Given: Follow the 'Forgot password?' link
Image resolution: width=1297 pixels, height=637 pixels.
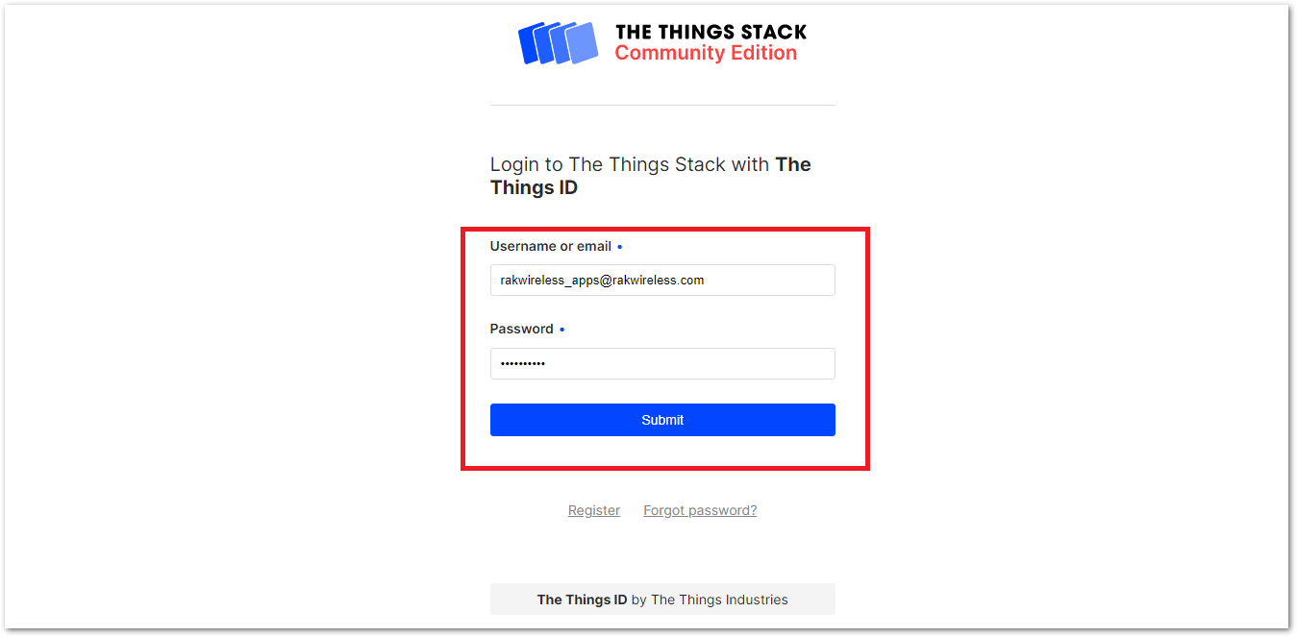Looking at the screenshot, I should tap(700, 511).
